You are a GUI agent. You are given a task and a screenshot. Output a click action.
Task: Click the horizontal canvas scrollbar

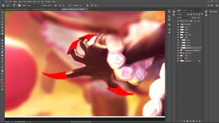pos(81,122)
